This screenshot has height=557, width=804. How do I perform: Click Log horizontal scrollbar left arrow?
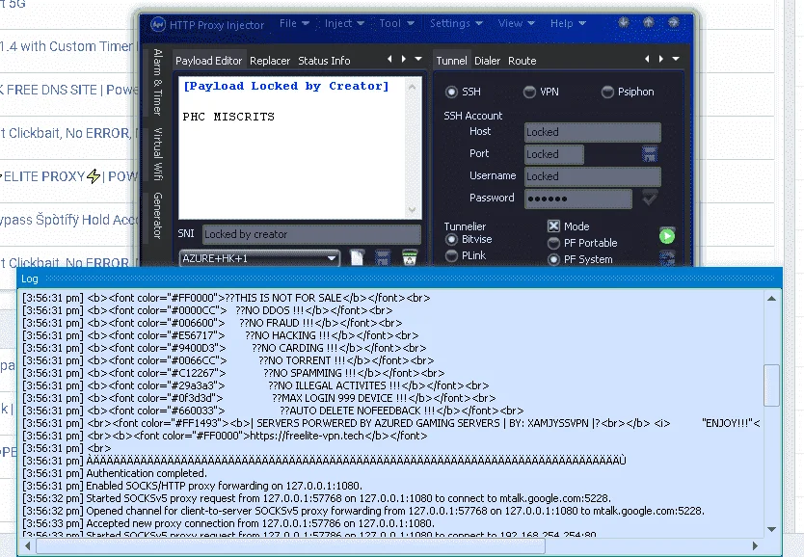click(27, 545)
